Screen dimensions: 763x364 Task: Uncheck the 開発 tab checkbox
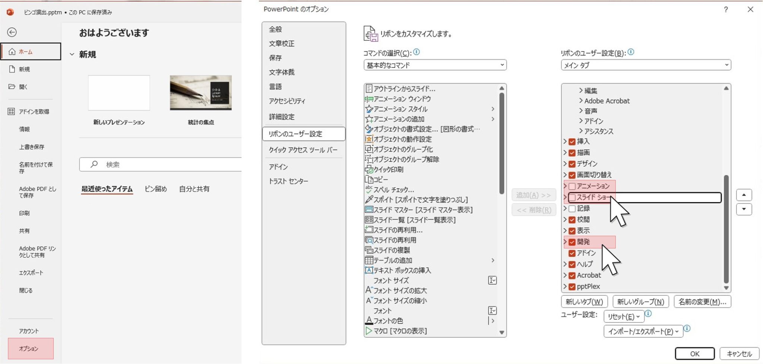click(572, 242)
